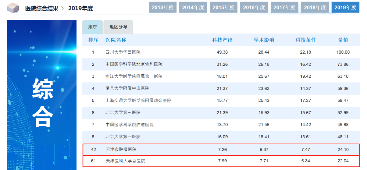The image size is (367, 170).
Task: Click rank number 42
Action: tap(93, 150)
